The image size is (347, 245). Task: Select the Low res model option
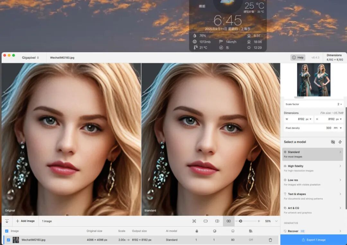(x=313, y=182)
